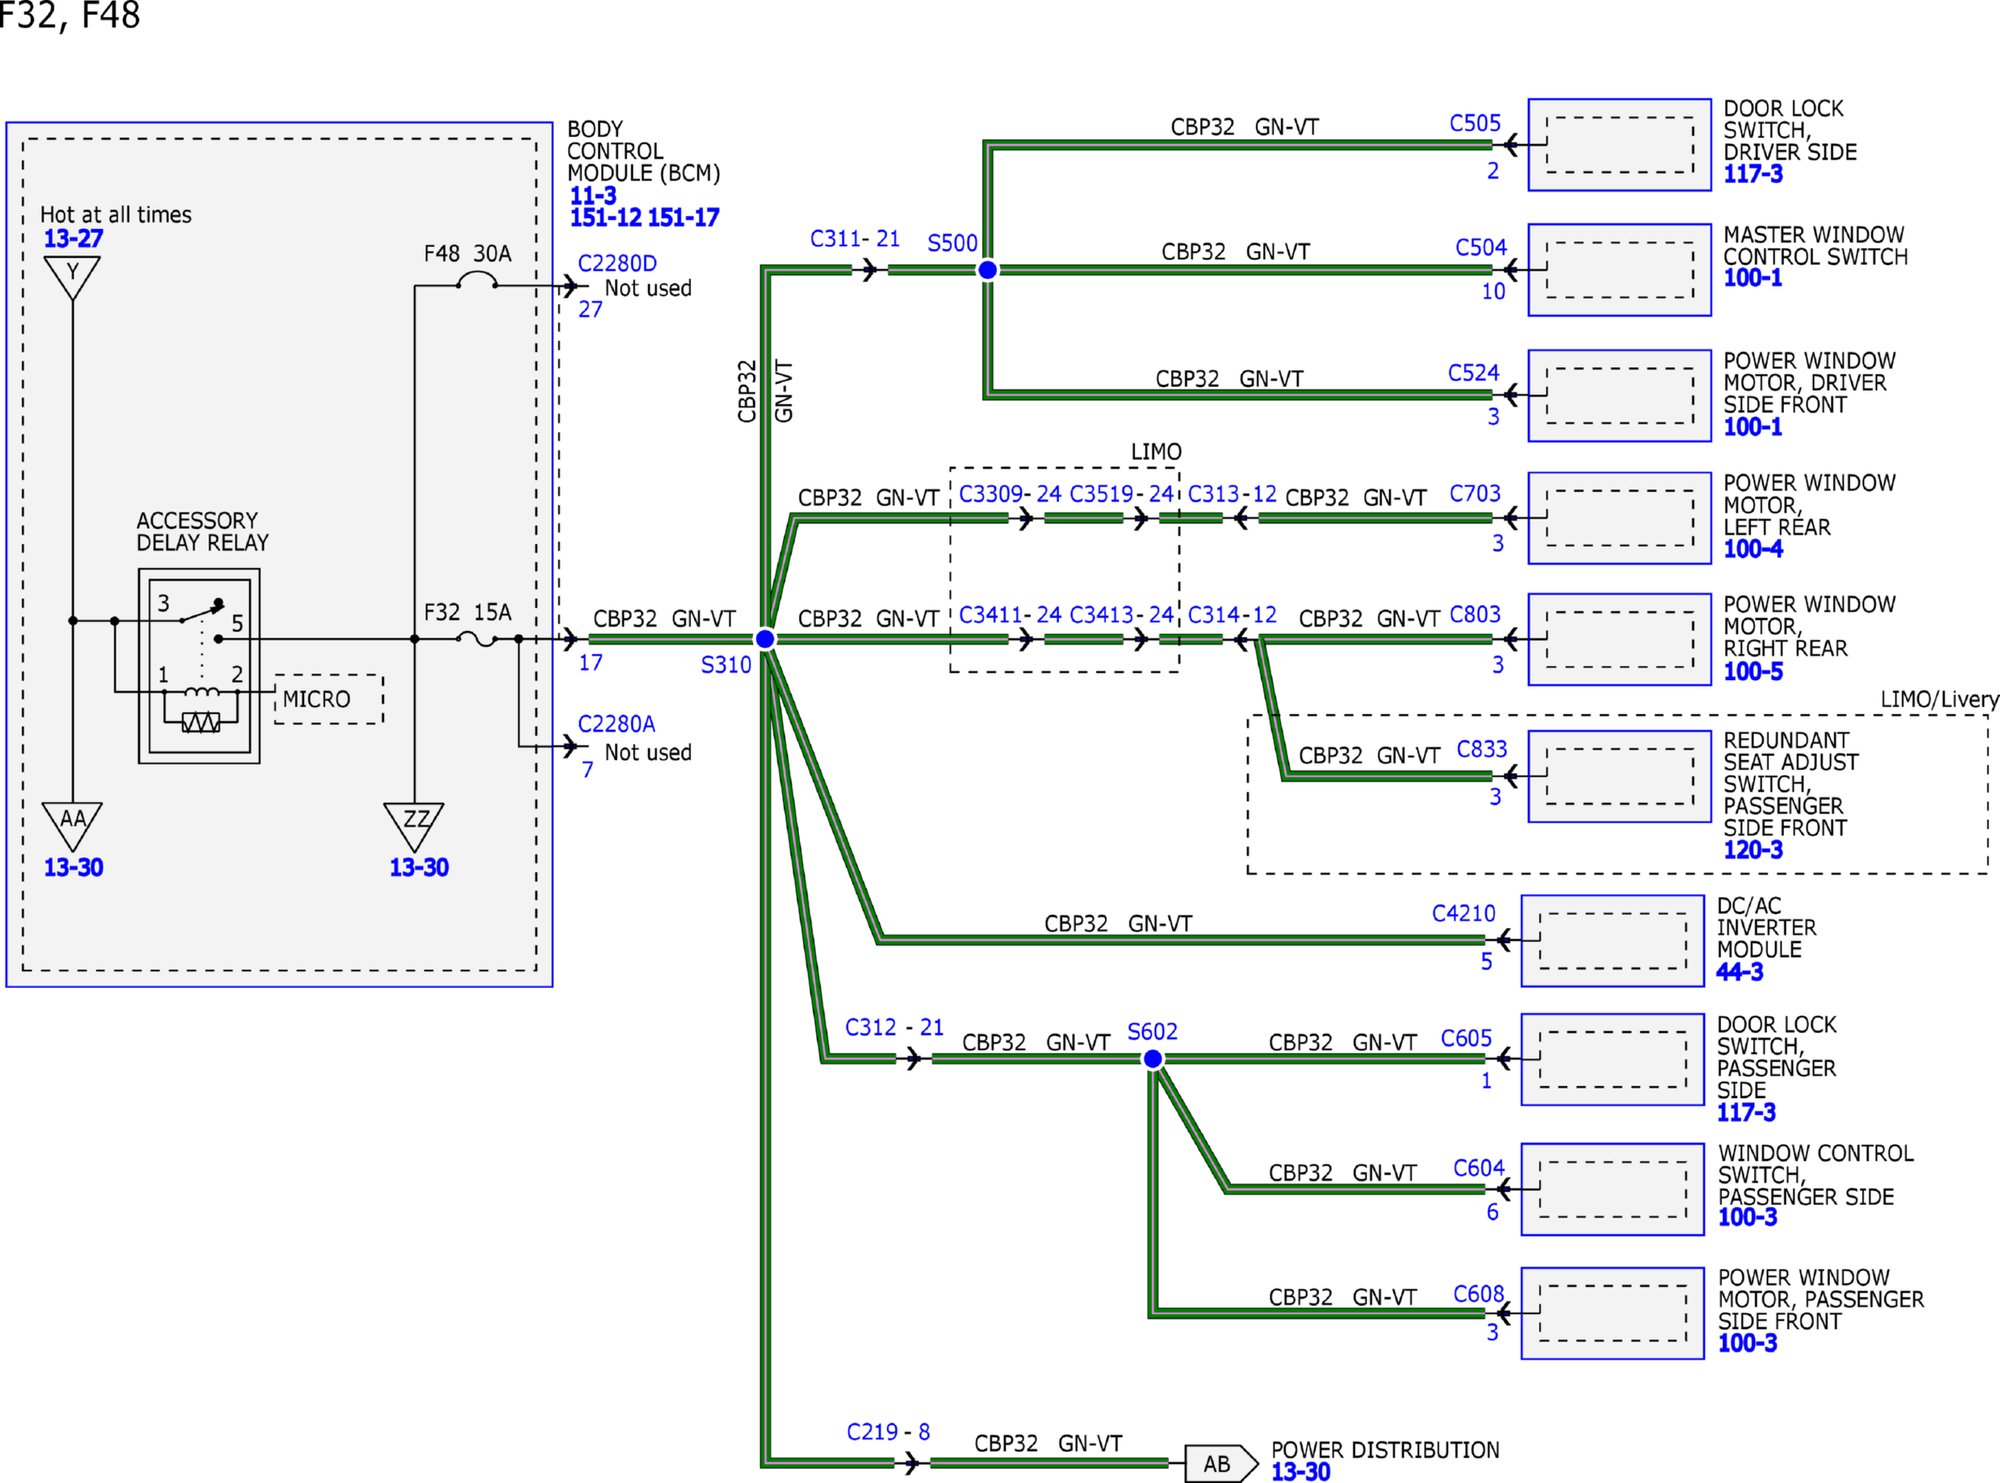2000x1483 pixels.
Task: Click the 11-3 Body Control Module reference
Action: pyautogui.click(x=592, y=196)
